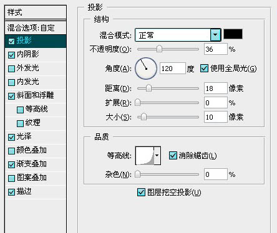Image resolution: width=277 pixels, height=233 pixels.
Task: Click the 距离 value field showing 18
Action: coord(216,88)
